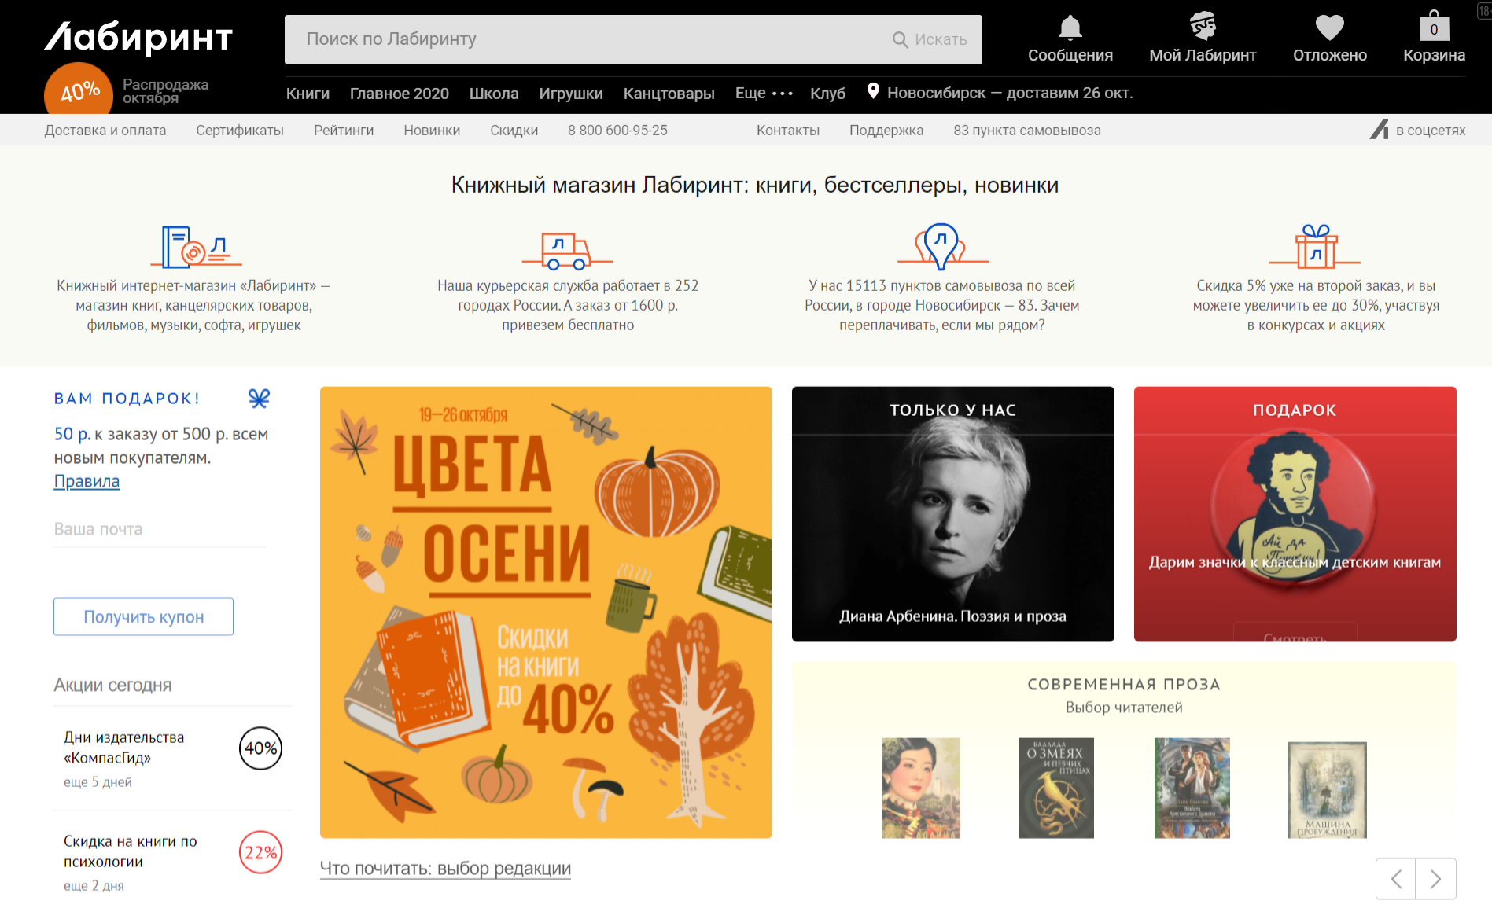The height and width of the screenshot is (908, 1492).
Task: Click the pickup point map pin icon
Action: click(941, 246)
